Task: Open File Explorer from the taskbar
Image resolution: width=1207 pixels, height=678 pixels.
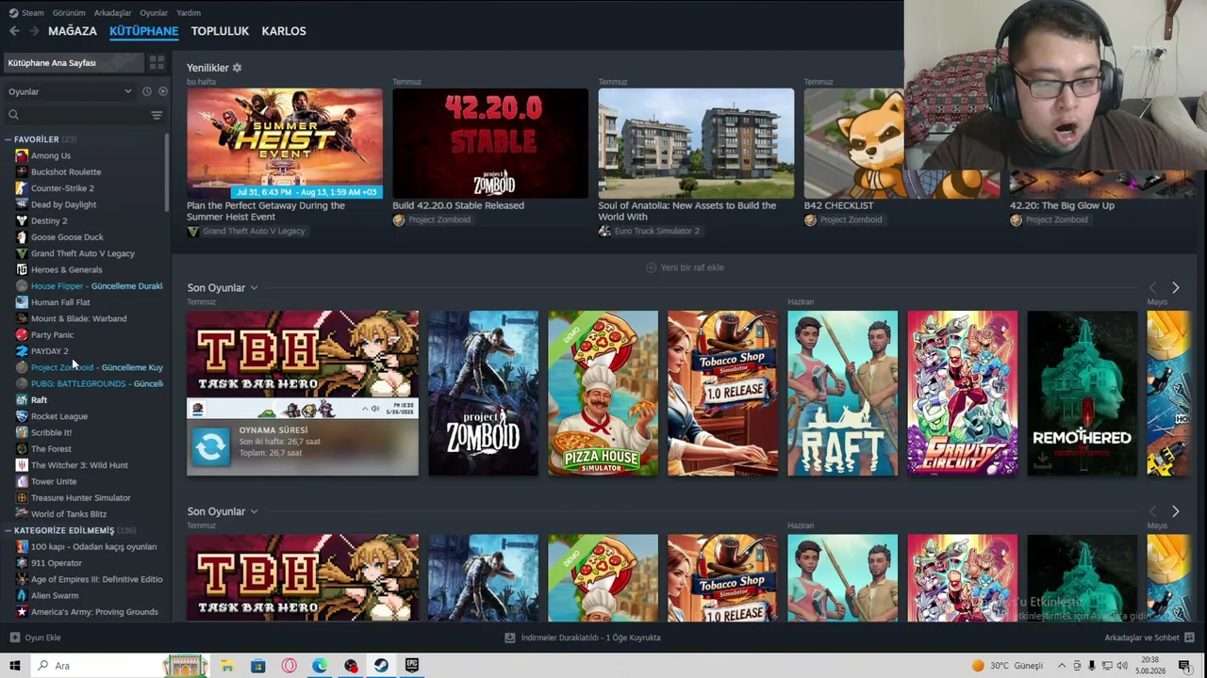Action: [227, 666]
